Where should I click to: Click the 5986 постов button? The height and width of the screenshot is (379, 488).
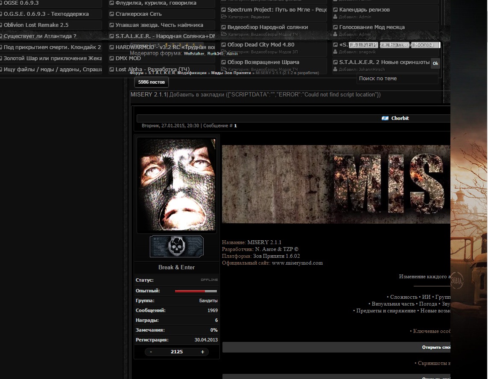(x=151, y=82)
